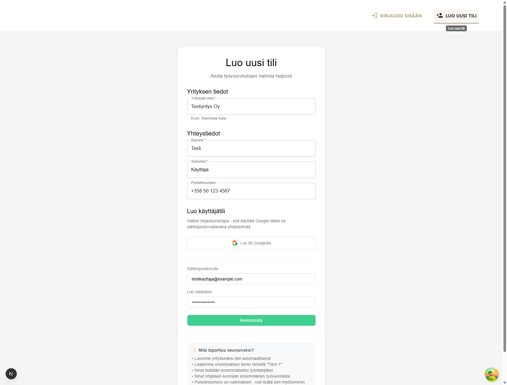Click into the Etunimi field
Image resolution: width=507 pixels, height=385 pixels.
tap(251, 149)
